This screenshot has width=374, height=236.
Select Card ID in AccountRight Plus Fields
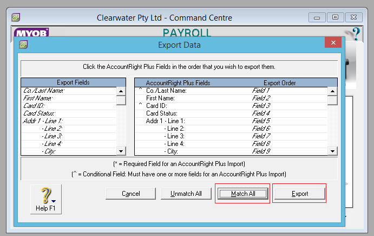pos(156,106)
